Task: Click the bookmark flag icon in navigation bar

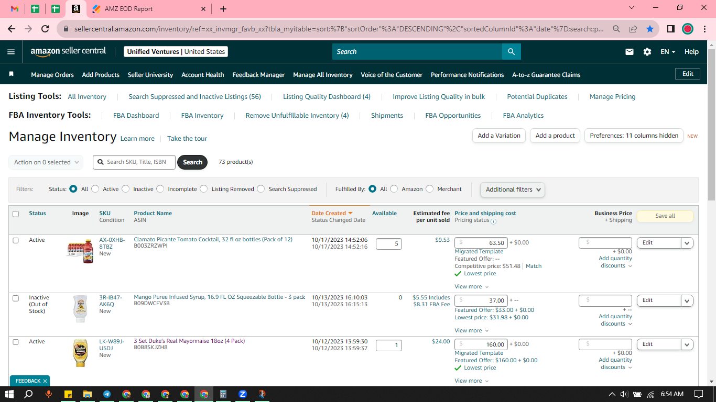Action: pyautogui.click(x=11, y=74)
